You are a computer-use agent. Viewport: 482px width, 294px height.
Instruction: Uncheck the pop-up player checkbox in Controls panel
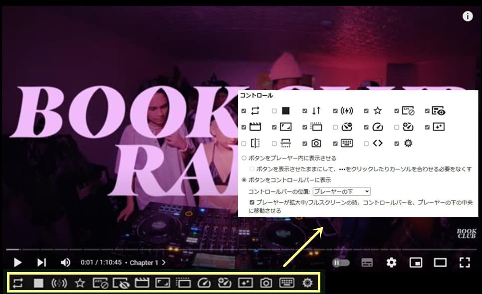pyautogui.click(x=305, y=127)
